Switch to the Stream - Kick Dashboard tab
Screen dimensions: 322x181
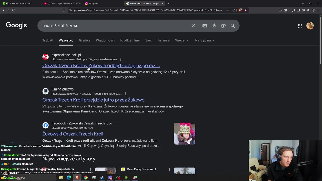[x=20, y=3]
